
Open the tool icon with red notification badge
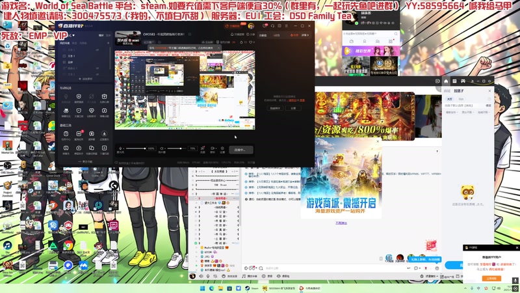pos(79,133)
